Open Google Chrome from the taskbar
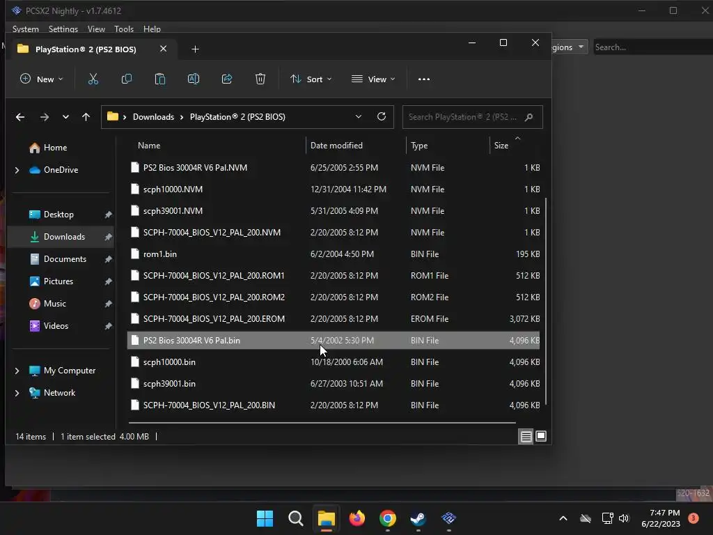The height and width of the screenshot is (535, 713). pyautogui.click(x=387, y=518)
